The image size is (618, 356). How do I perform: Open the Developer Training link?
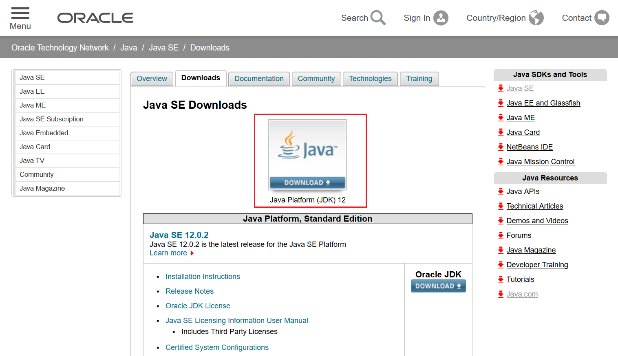click(x=537, y=265)
